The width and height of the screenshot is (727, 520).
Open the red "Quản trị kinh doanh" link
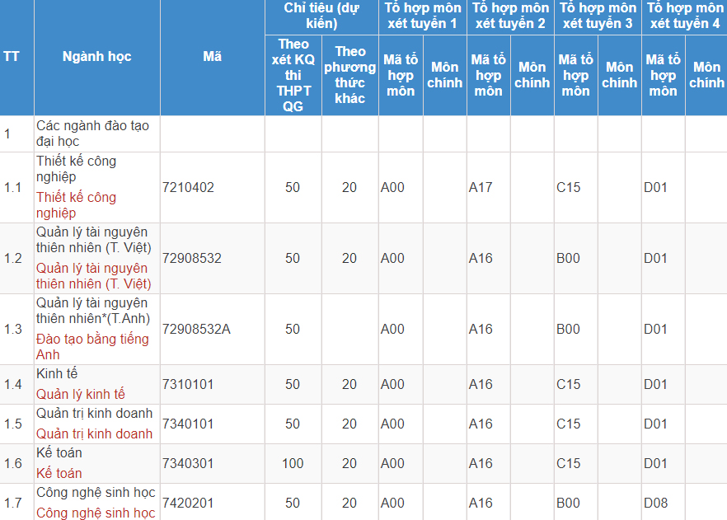coord(94,434)
